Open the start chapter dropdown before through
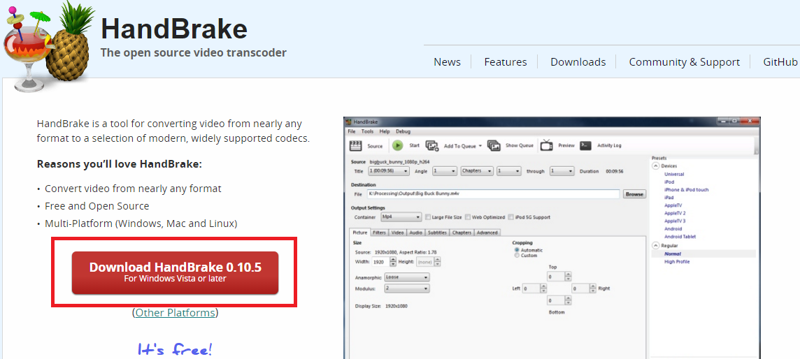 [x=508, y=171]
